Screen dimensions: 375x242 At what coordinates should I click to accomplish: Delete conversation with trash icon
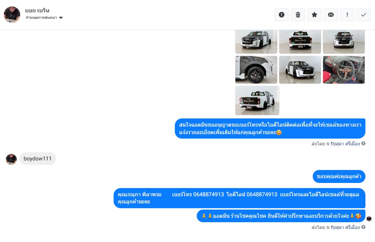(298, 15)
